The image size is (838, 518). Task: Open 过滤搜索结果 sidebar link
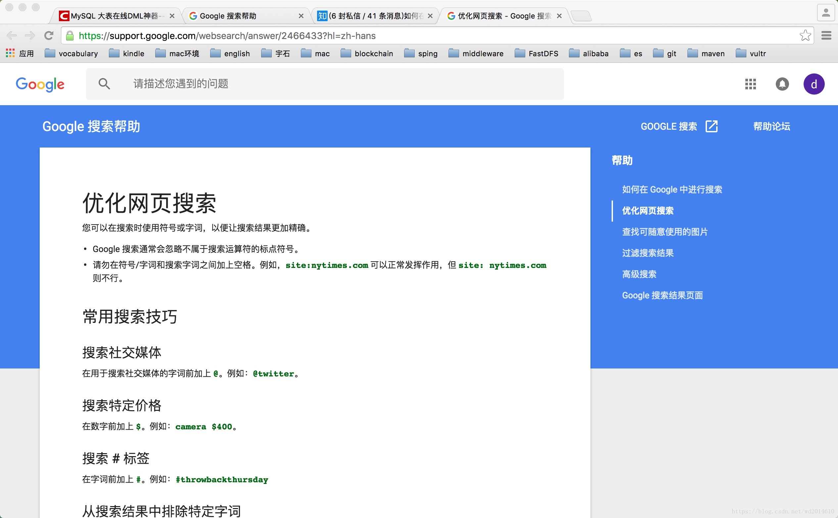[648, 253]
